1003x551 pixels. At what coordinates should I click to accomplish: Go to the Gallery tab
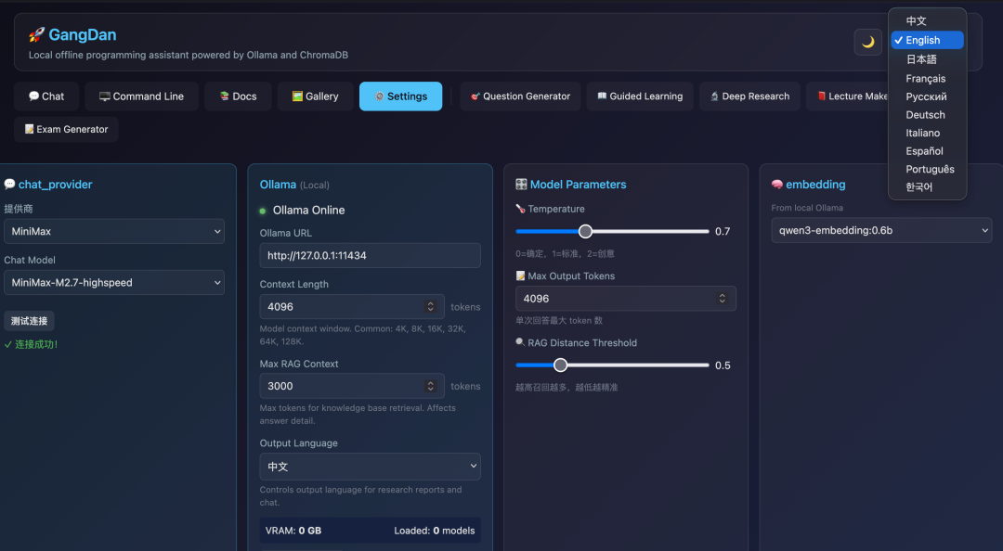click(x=316, y=96)
